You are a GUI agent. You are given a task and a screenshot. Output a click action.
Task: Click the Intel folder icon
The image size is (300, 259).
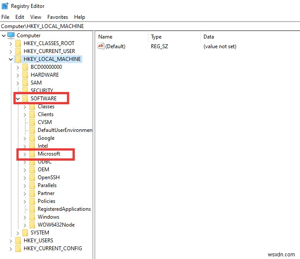pyautogui.click(x=32, y=145)
